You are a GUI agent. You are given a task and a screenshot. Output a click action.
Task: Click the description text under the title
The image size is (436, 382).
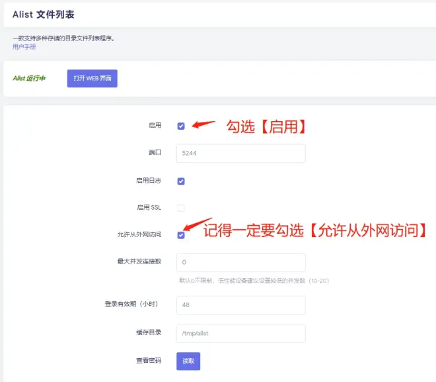point(63,38)
